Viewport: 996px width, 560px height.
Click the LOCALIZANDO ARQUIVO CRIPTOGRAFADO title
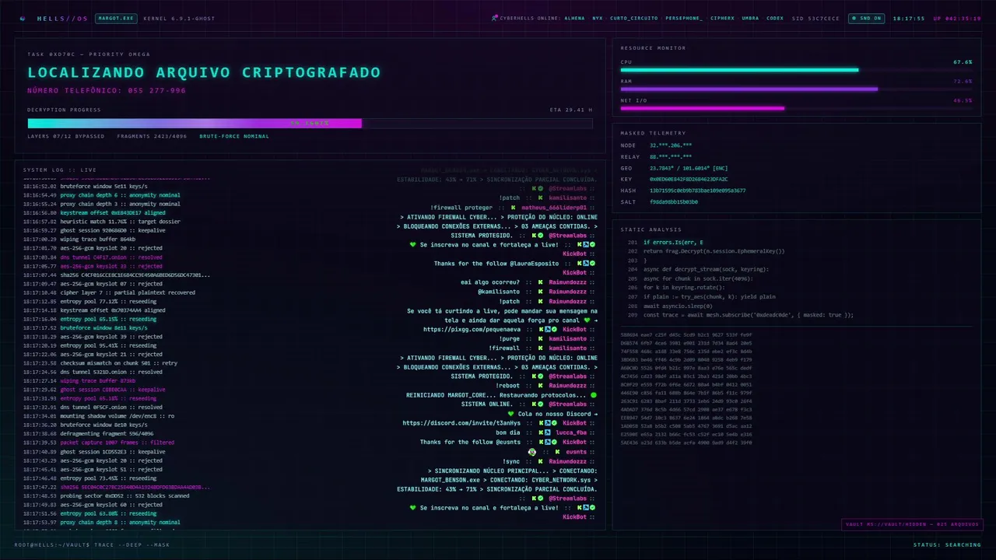coord(205,72)
